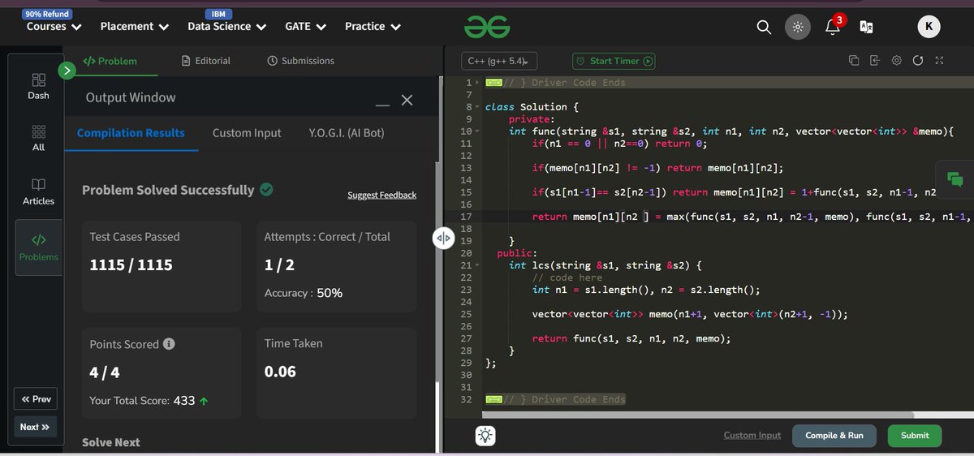Click the green Submit button

coord(915,436)
